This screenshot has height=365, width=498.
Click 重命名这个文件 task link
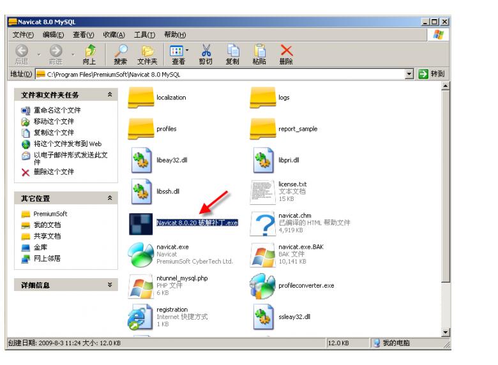point(57,110)
